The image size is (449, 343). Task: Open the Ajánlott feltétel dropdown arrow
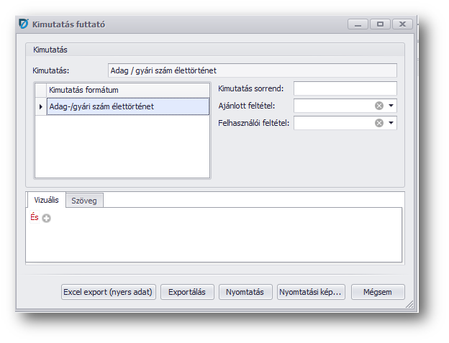tap(391, 106)
